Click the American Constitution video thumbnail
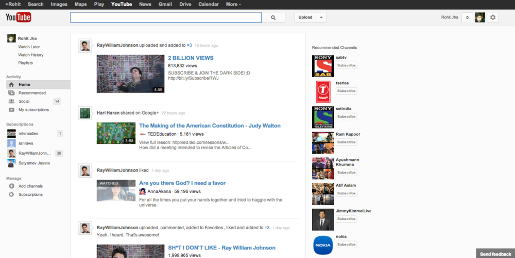Screen dimensions: 515x258 [116, 133]
